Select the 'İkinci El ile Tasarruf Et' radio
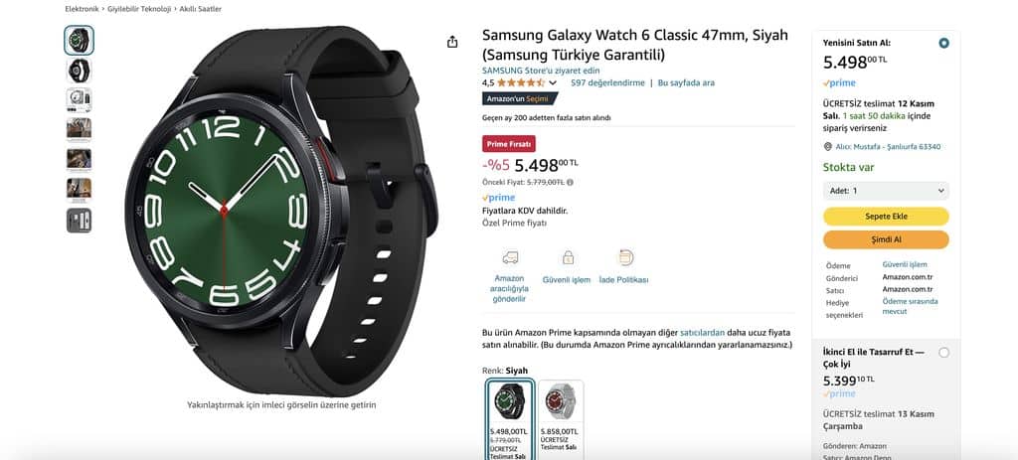Viewport: 1018px width, 460px height. (x=943, y=353)
